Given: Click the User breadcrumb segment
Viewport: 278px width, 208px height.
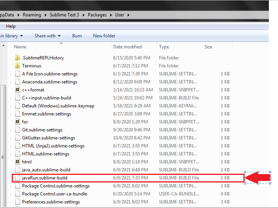Looking at the screenshot, I should pos(120,15).
